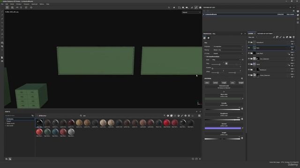
Task: Select the Layers tab
Action: pyautogui.click(x=250, y=34)
